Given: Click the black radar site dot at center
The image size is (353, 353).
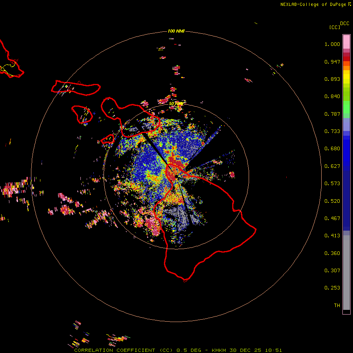Looking at the screenshot, I should (176, 176).
